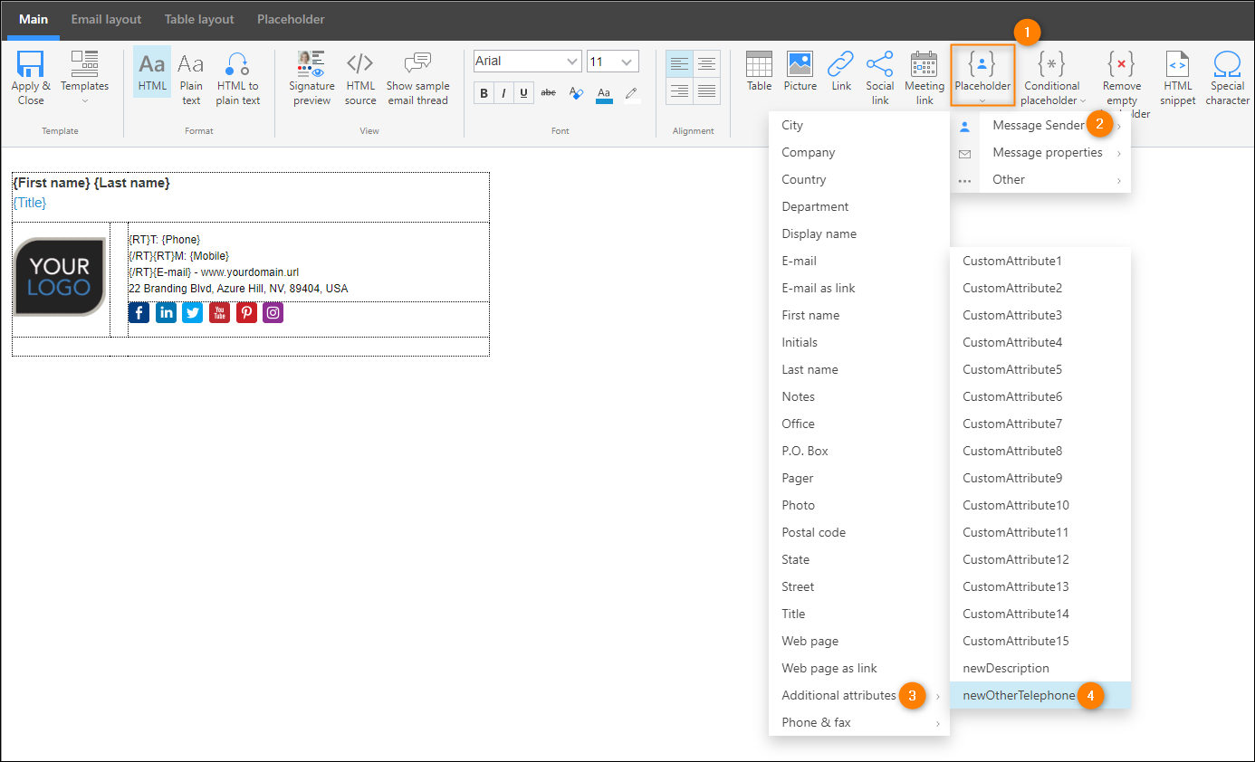This screenshot has width=1255, height=762.
Task: Toggle italic formatting
Action: pyautogui.click(x=504, y=92)
